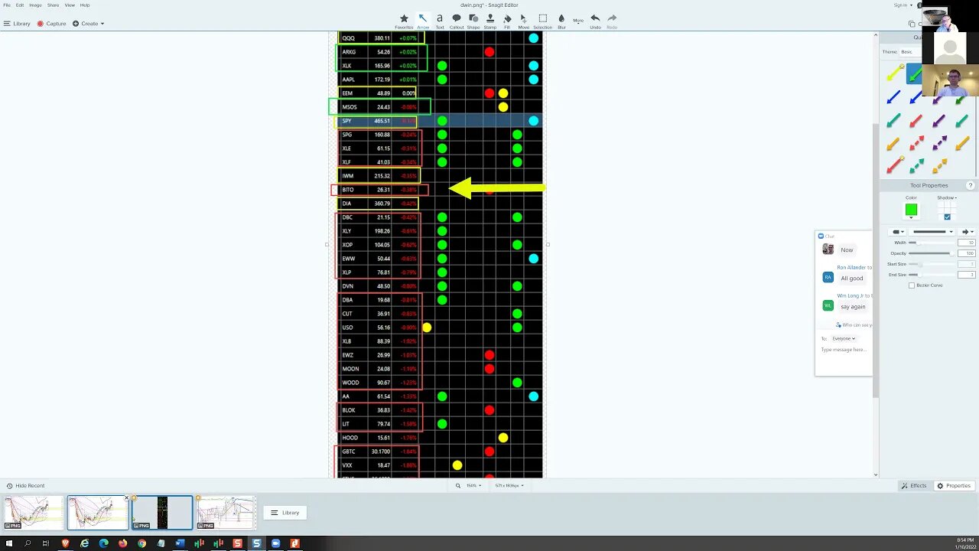This screenshot has width=979, height=551.
Task: Open the Image menu
Action: coord(35,5)
